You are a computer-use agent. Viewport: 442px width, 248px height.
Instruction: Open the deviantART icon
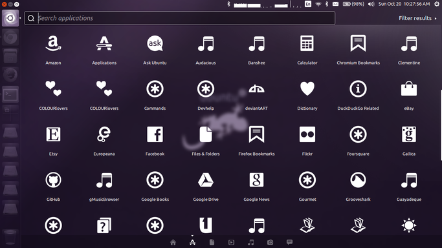256,89
